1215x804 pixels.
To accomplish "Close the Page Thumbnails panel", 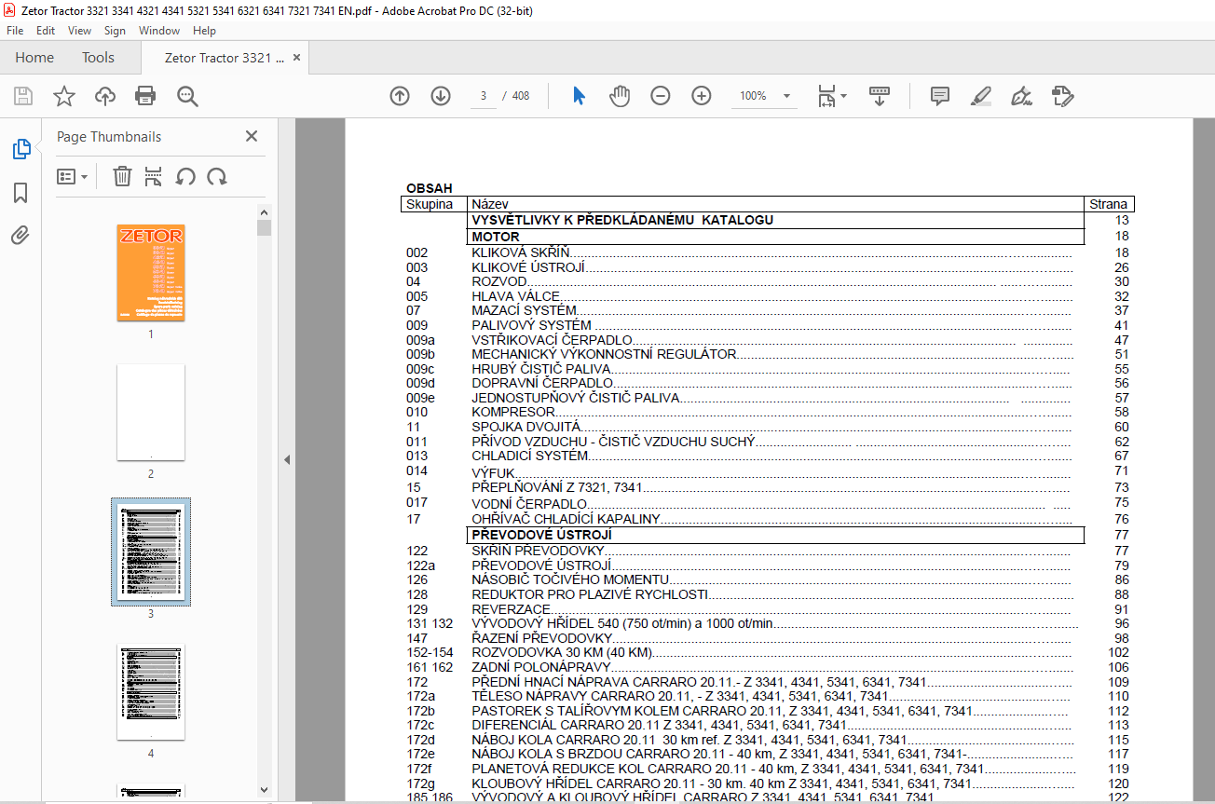I will tap(251, 136).
